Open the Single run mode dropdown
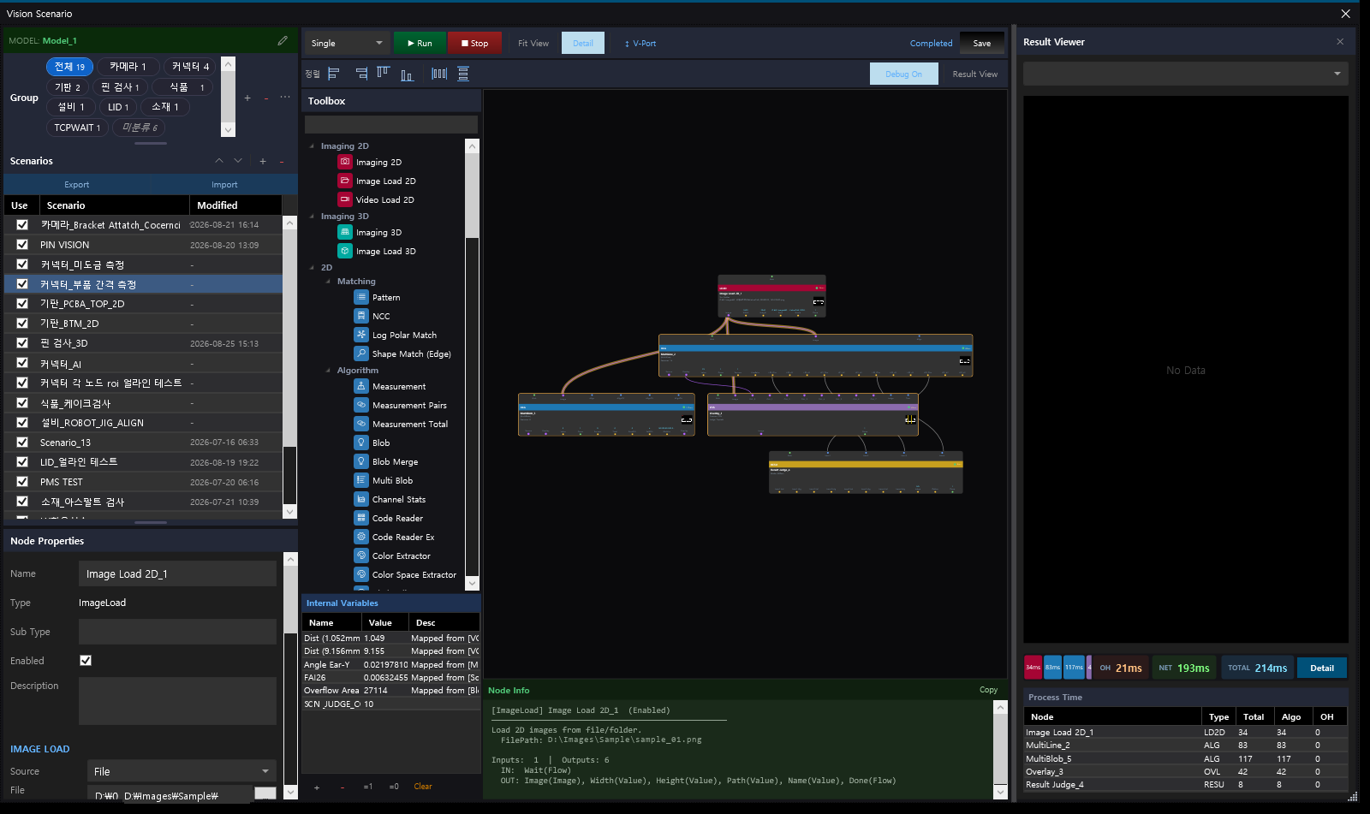 (x=348, y=43)
